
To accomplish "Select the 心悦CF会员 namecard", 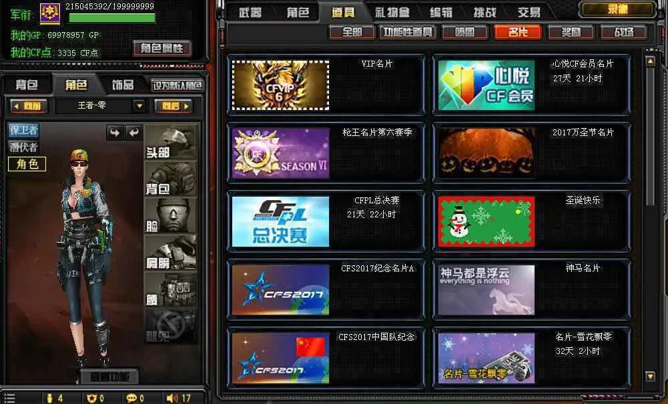I will click(486, 85).
